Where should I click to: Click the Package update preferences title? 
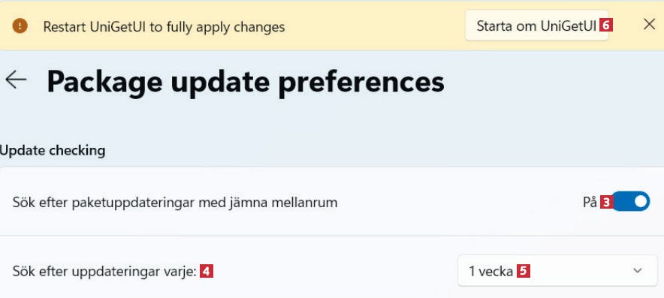pyautogui.click(x=246, y=82)
